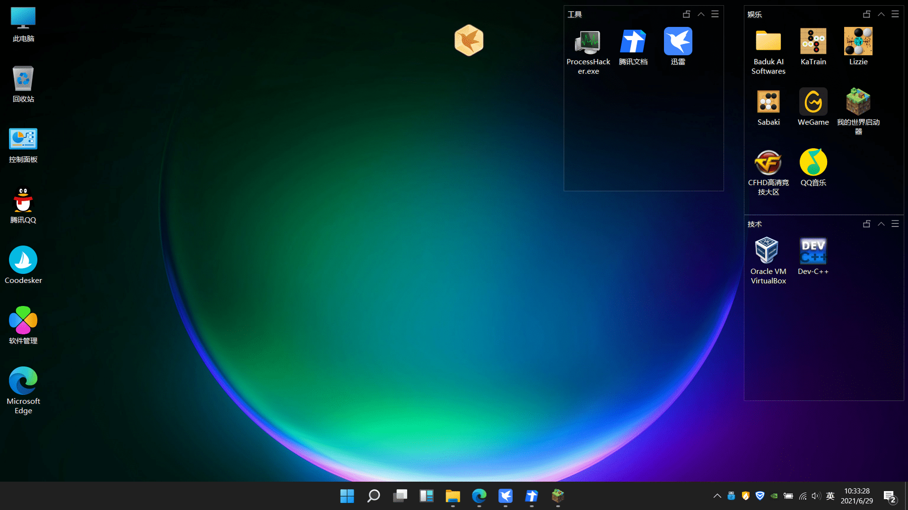Launch Sabaki in the 娱乐 box
The image size is (908, 510).
click(768, 108)
